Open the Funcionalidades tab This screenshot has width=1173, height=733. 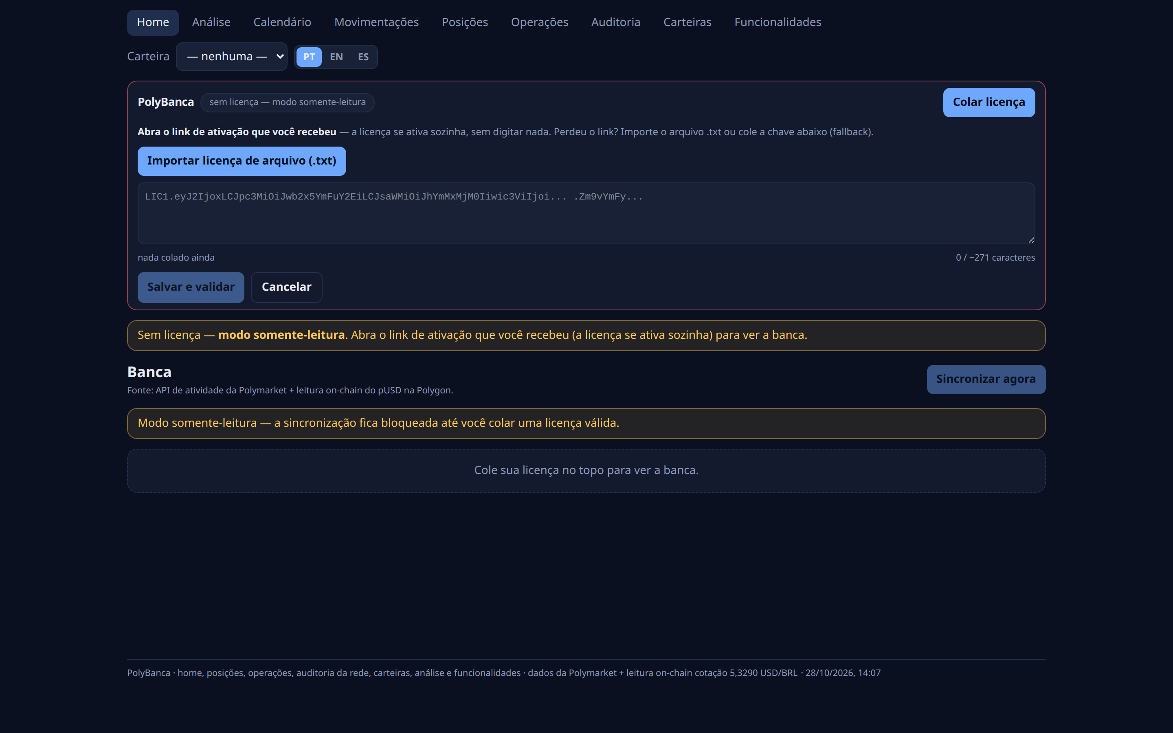[778, 22]
